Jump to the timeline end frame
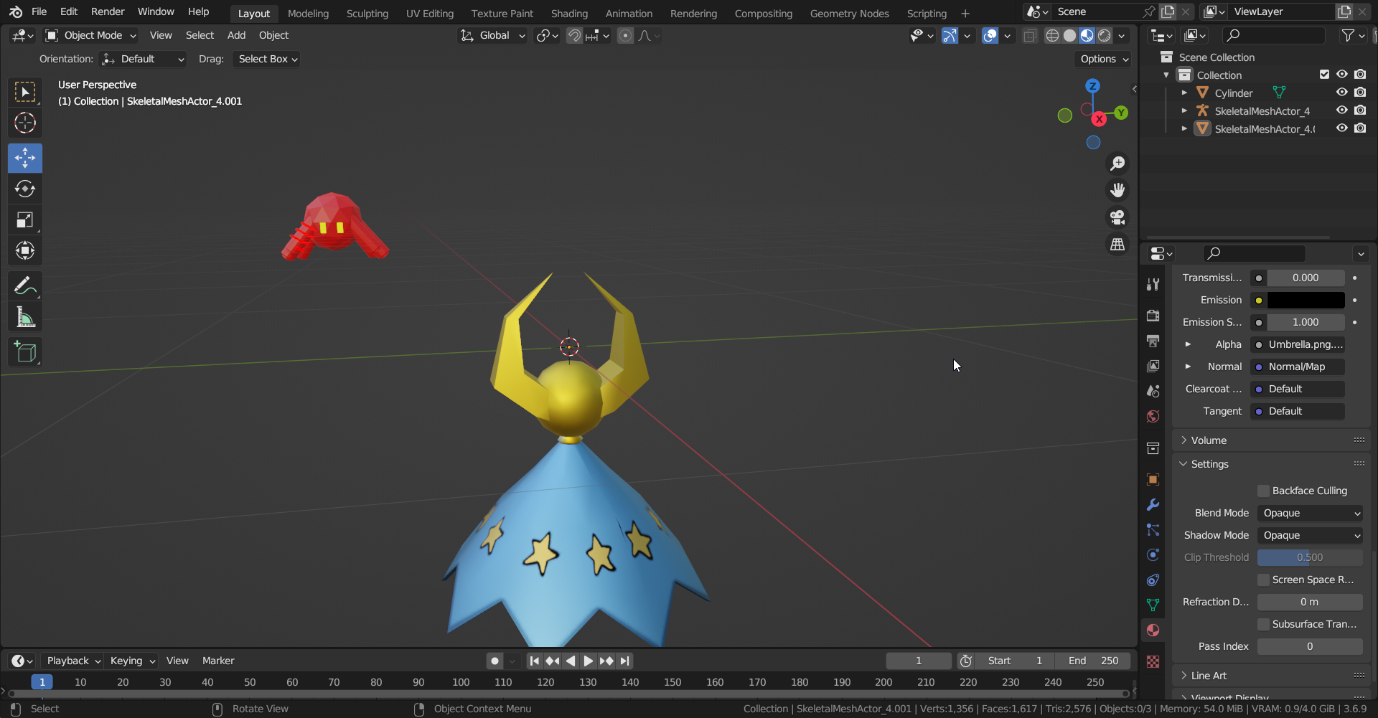 point(624,661)
